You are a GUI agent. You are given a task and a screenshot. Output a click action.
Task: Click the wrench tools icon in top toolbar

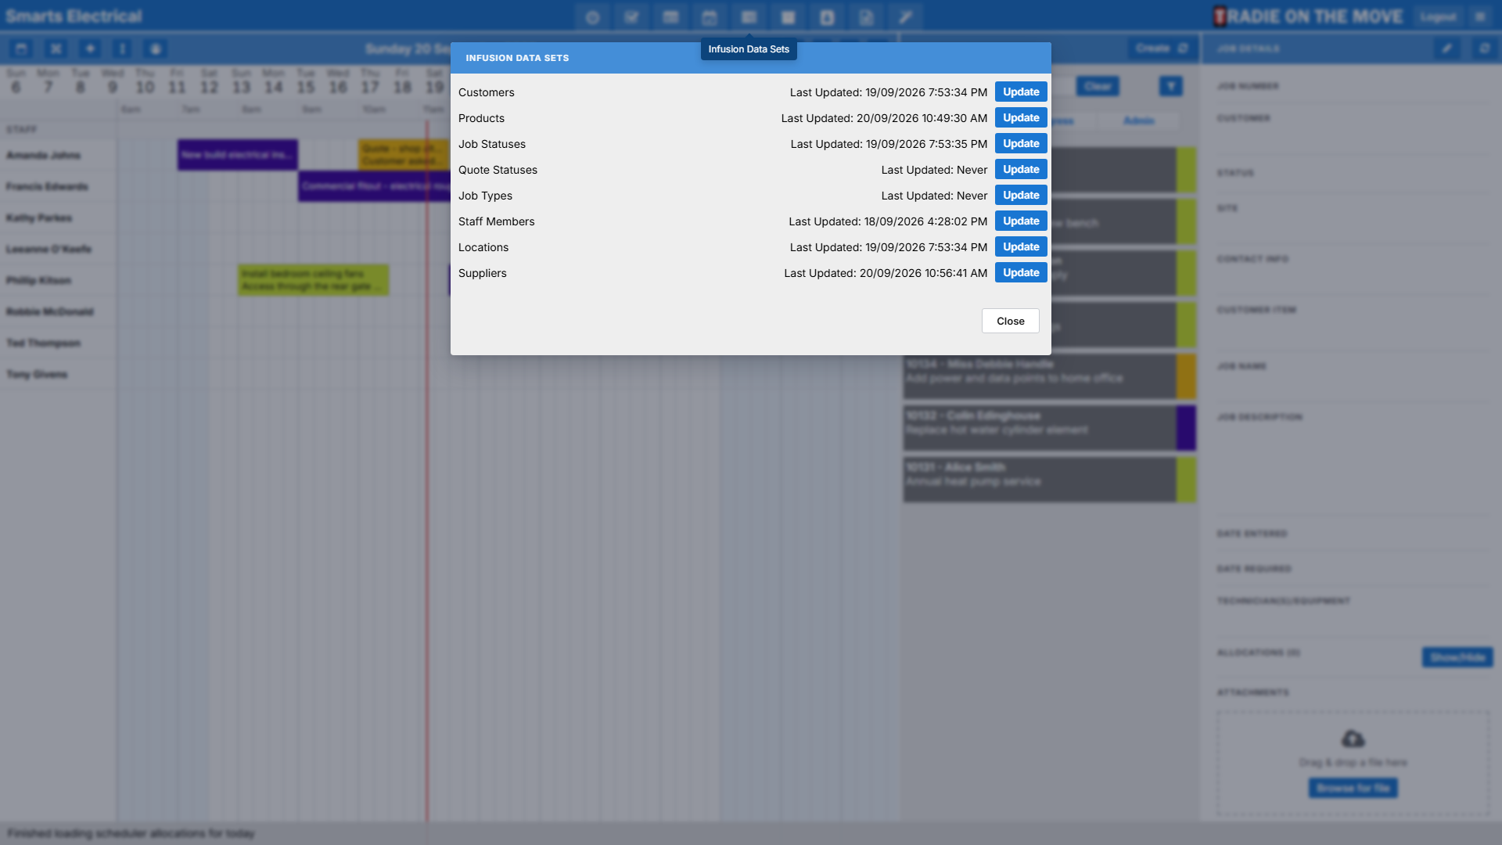coord(905,17)
